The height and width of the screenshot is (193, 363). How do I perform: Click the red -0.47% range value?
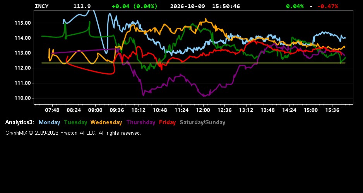327,6
